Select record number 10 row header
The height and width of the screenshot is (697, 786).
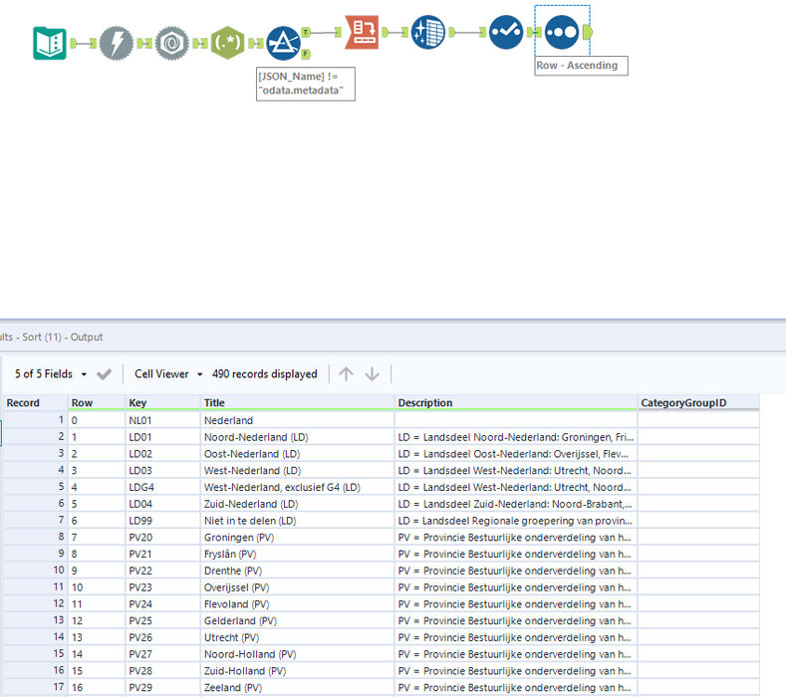coord(36,571)
